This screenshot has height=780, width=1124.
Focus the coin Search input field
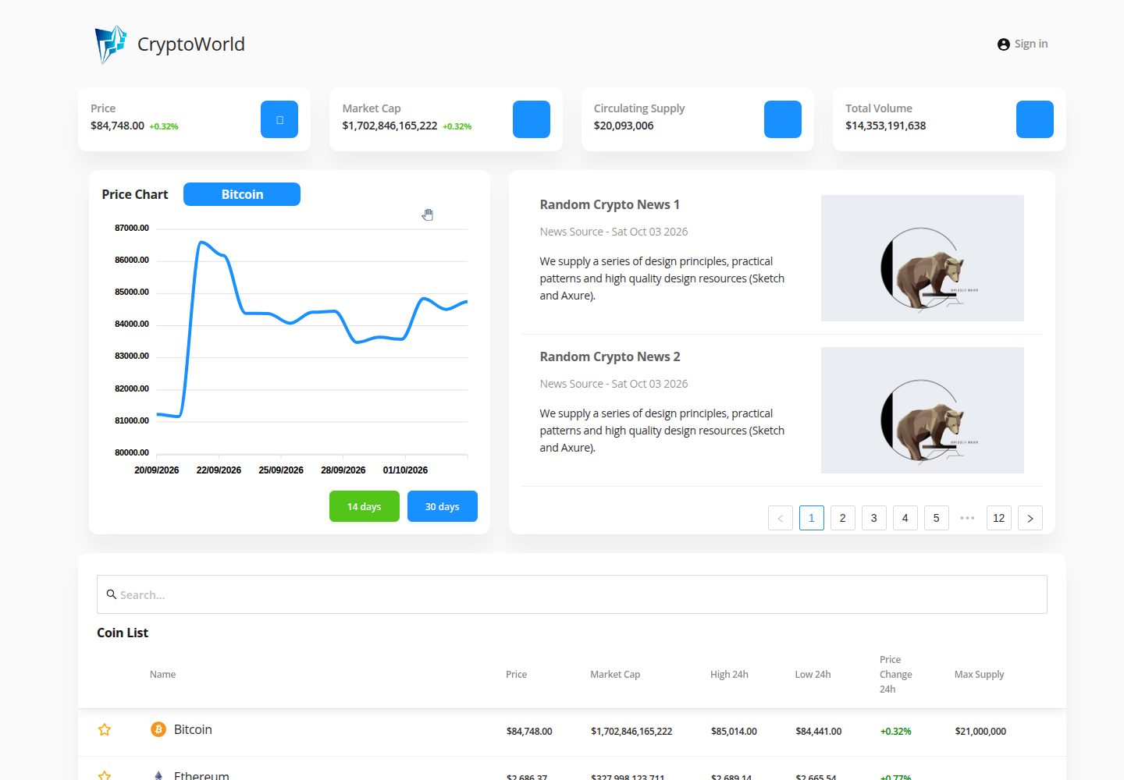coord(572,594)
